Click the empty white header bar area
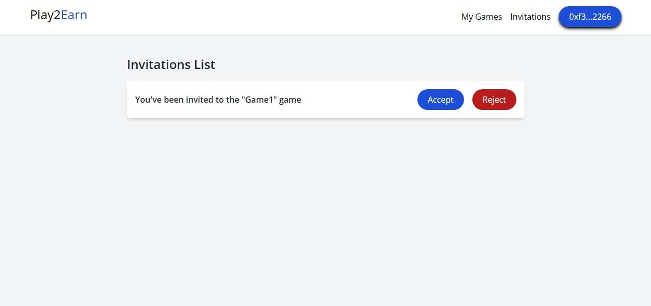Screen dimensions: 651x306 (x=269, y=17)
